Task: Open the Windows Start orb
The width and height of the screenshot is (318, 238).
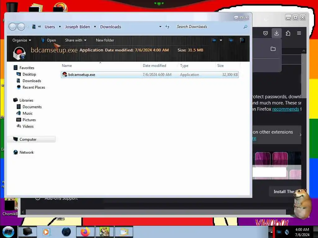Action: [x=8, y=232]
